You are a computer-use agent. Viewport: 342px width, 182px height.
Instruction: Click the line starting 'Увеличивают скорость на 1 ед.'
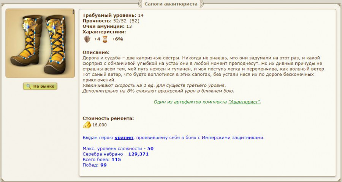pyautogui.click(x=154, y=85)
